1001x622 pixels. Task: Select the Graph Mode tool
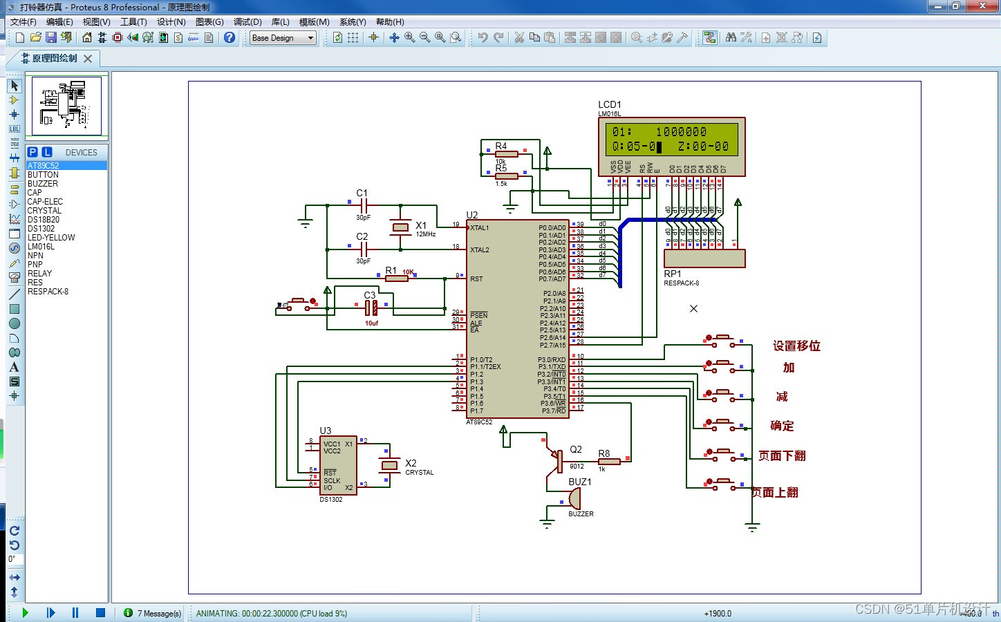pyautogui.click(x=15, y=219)
